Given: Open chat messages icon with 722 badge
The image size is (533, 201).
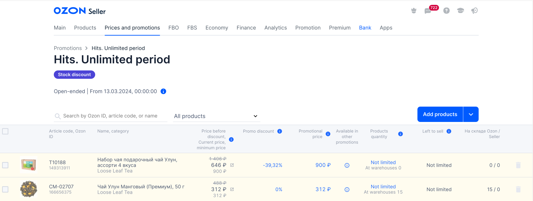Looking at the screenshot, I should pyautogui.click(x=428, y=11).
